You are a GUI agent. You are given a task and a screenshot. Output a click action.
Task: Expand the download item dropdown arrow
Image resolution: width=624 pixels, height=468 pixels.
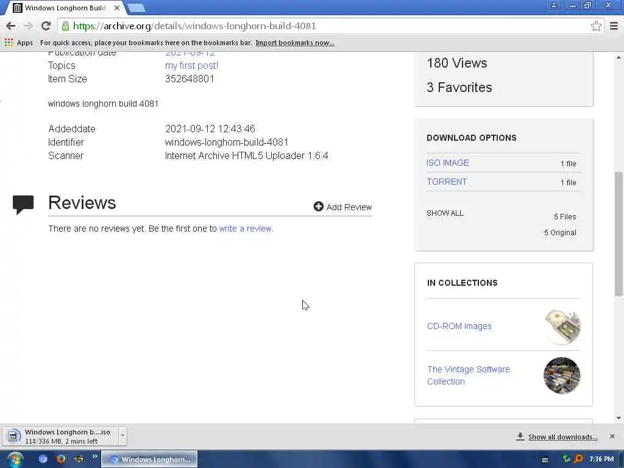pyautogui.click(x=122, y=435)
